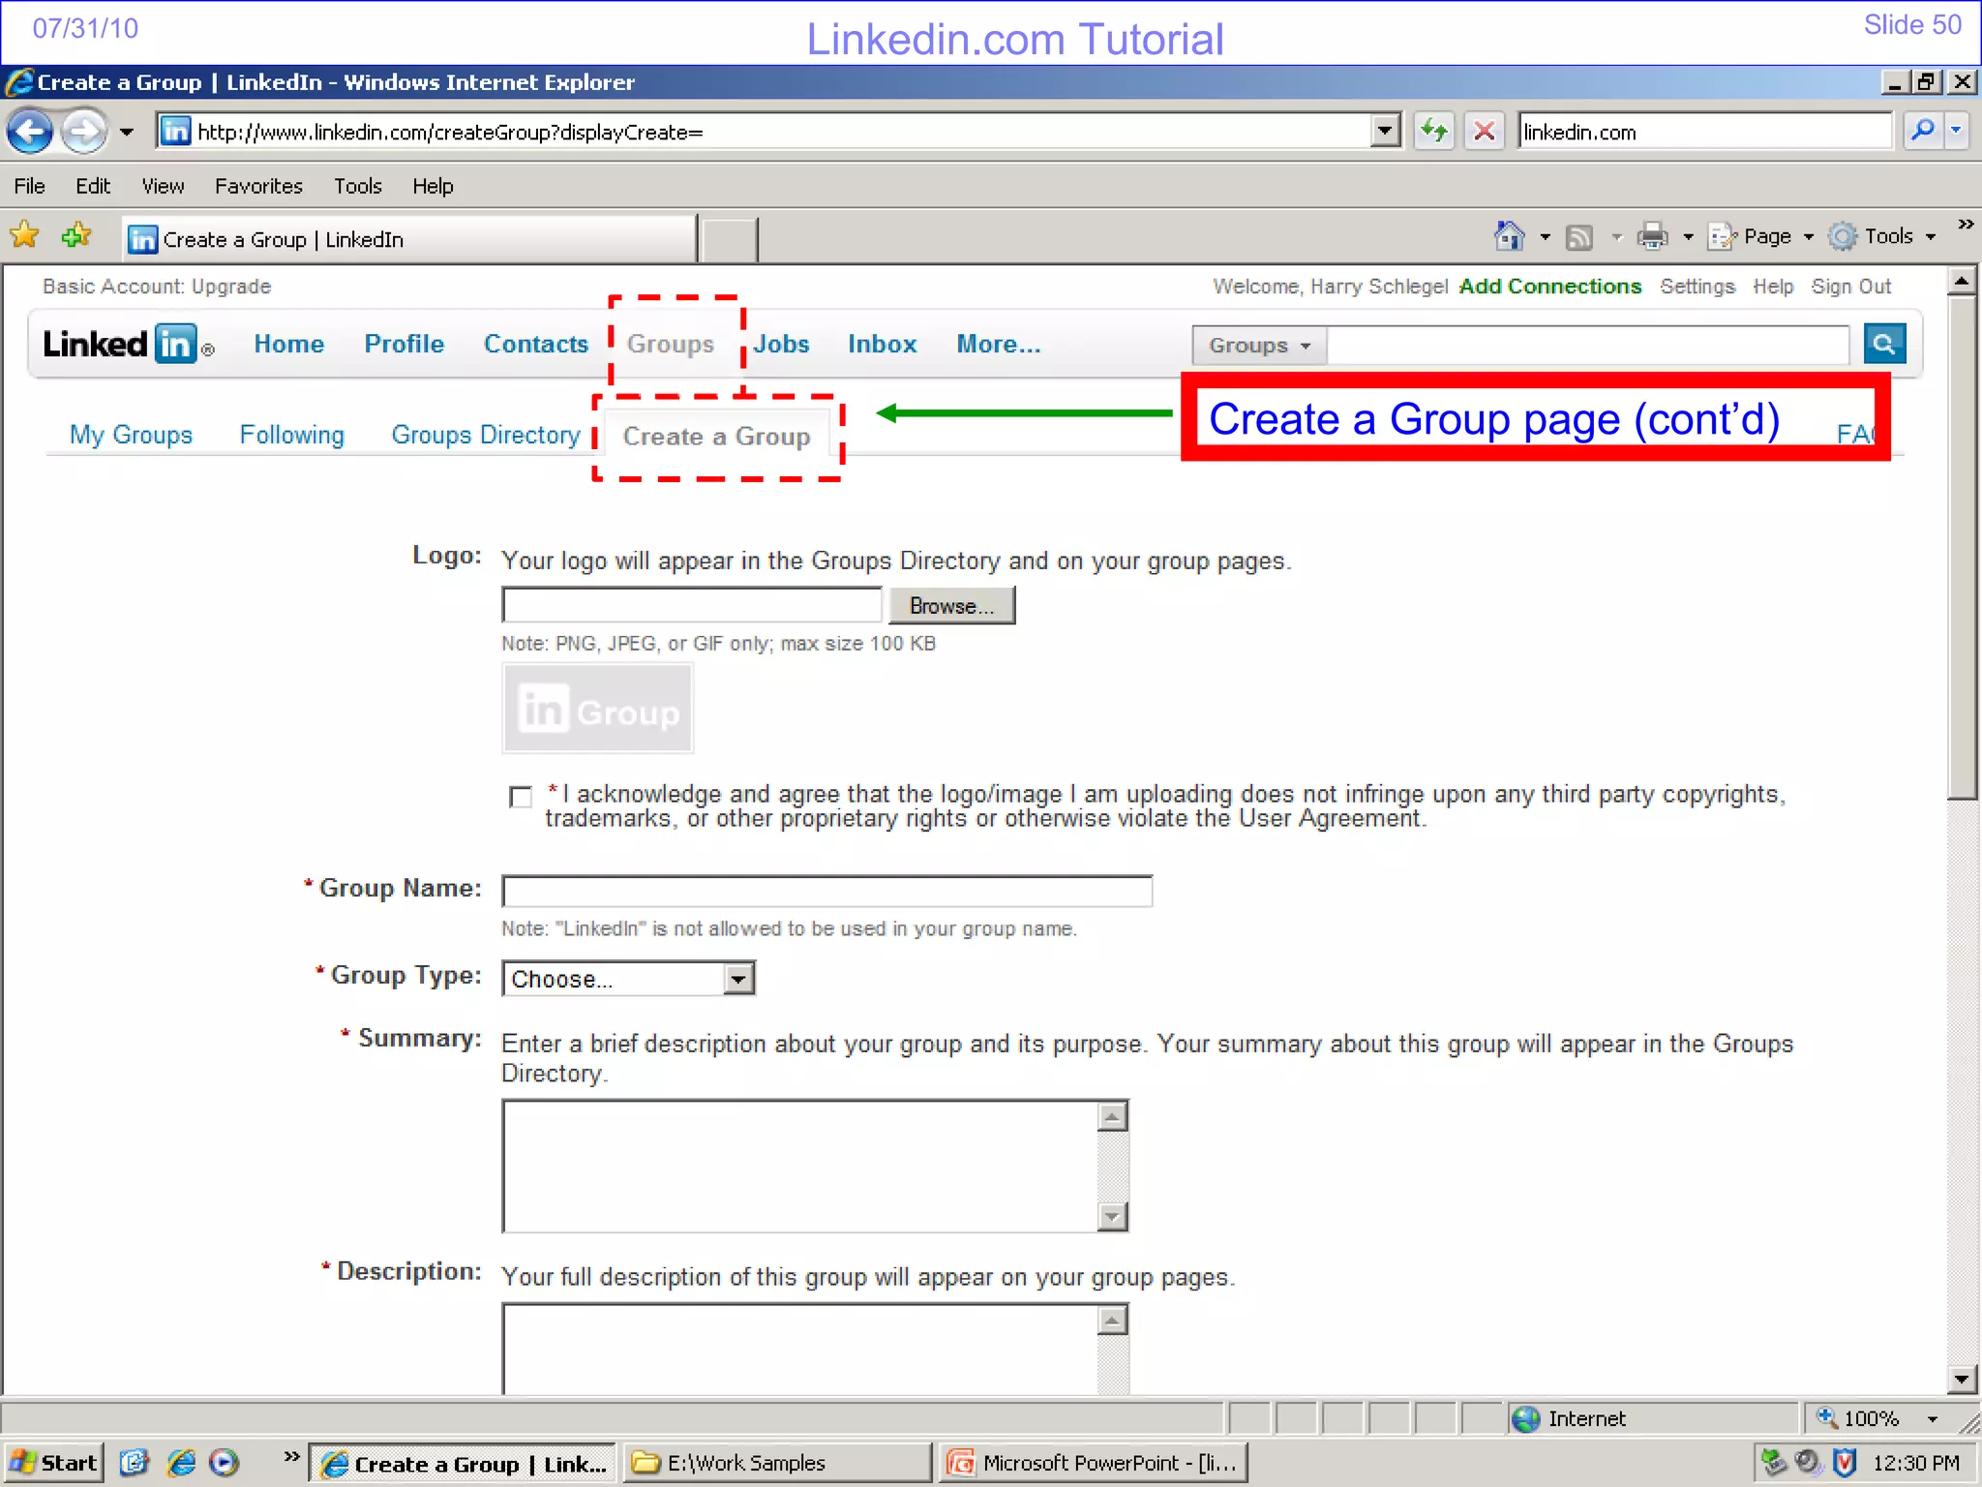Click the Browse... button for logo upload
This screenshot has width=1982, height=1487.
951,605
